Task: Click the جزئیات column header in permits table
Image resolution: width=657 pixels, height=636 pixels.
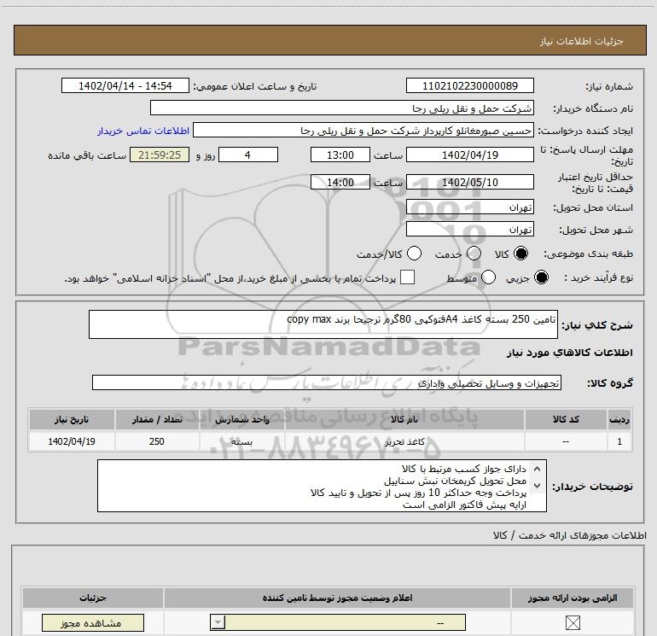Action: pos(93,598)
